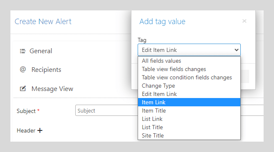This screenshot has width=274, height=152.
Task: Select the All fields values option
Action: pos(189,61)
